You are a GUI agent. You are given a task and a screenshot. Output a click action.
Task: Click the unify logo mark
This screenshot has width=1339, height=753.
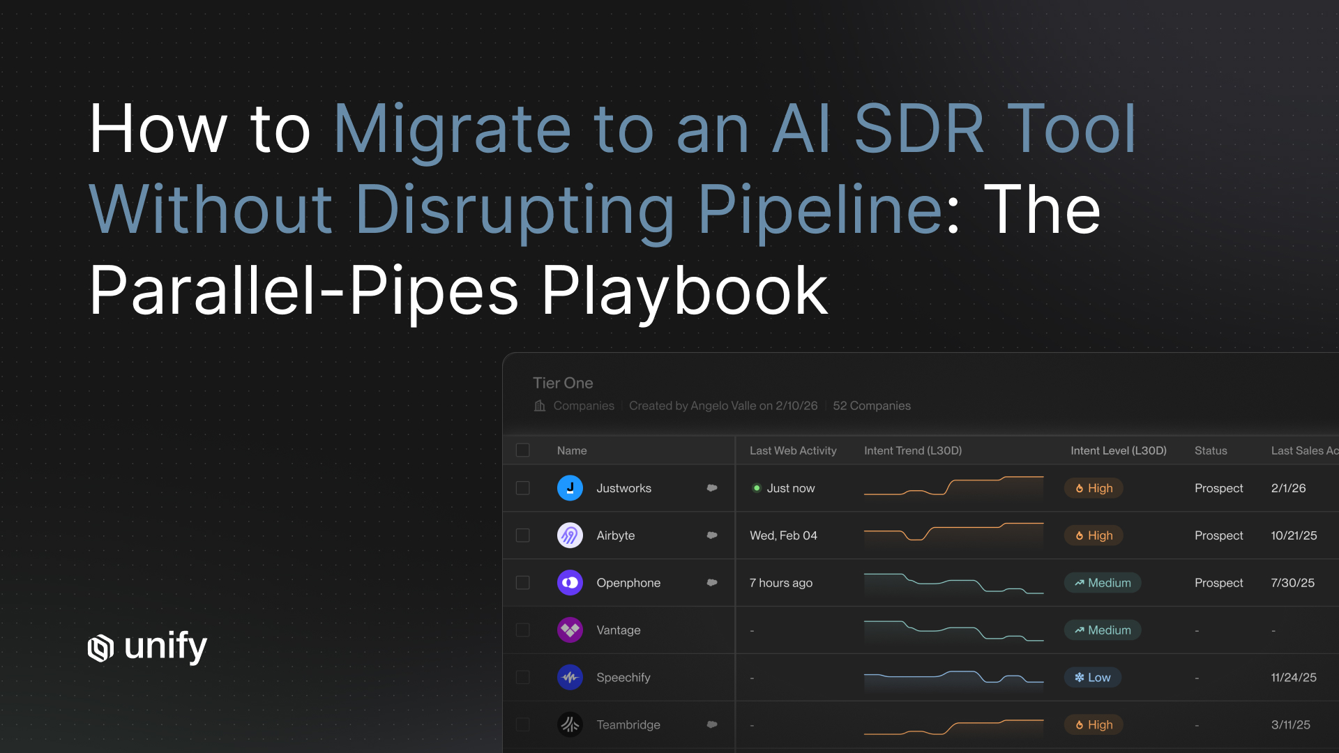(100, 648)
